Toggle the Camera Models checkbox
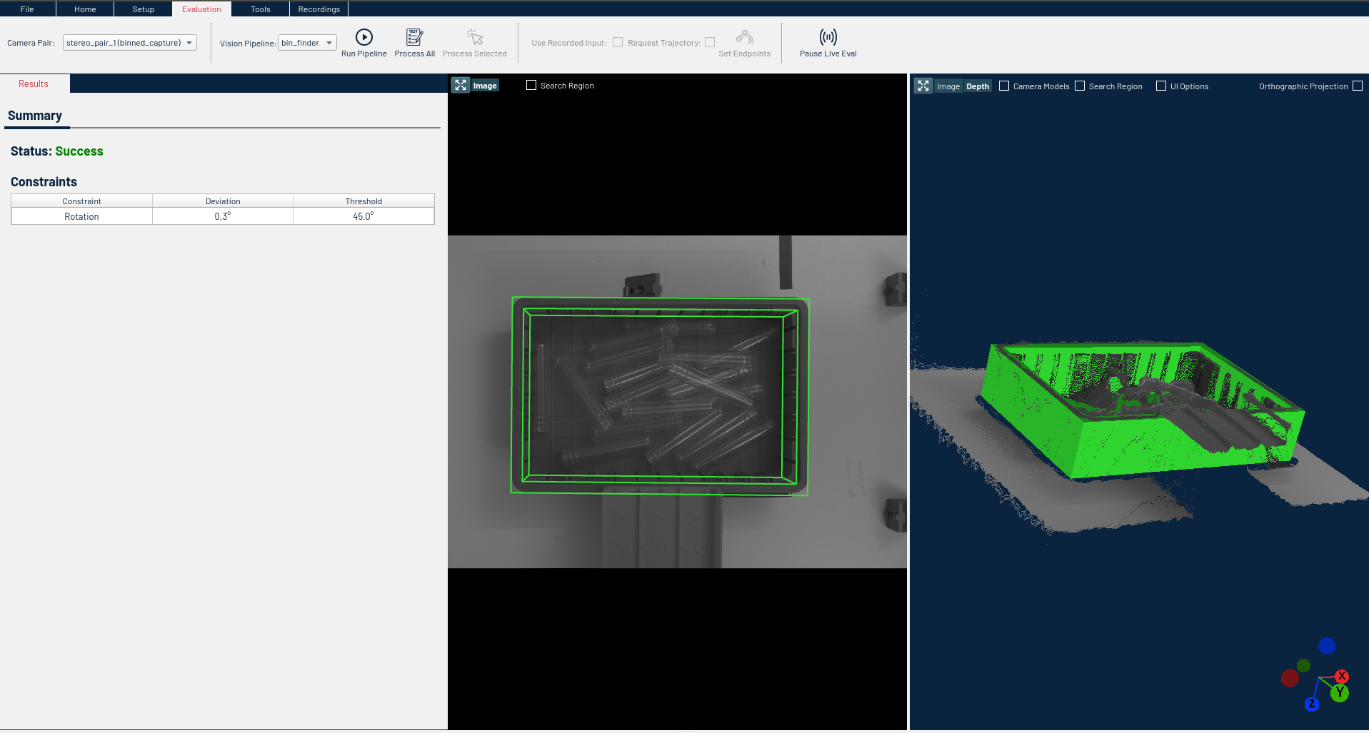Viewport: 1369px width, 733px height. click(1004, 86)
